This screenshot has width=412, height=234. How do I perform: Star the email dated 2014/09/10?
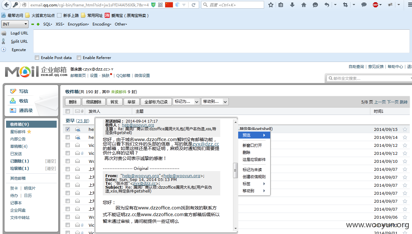pos(405,161)
